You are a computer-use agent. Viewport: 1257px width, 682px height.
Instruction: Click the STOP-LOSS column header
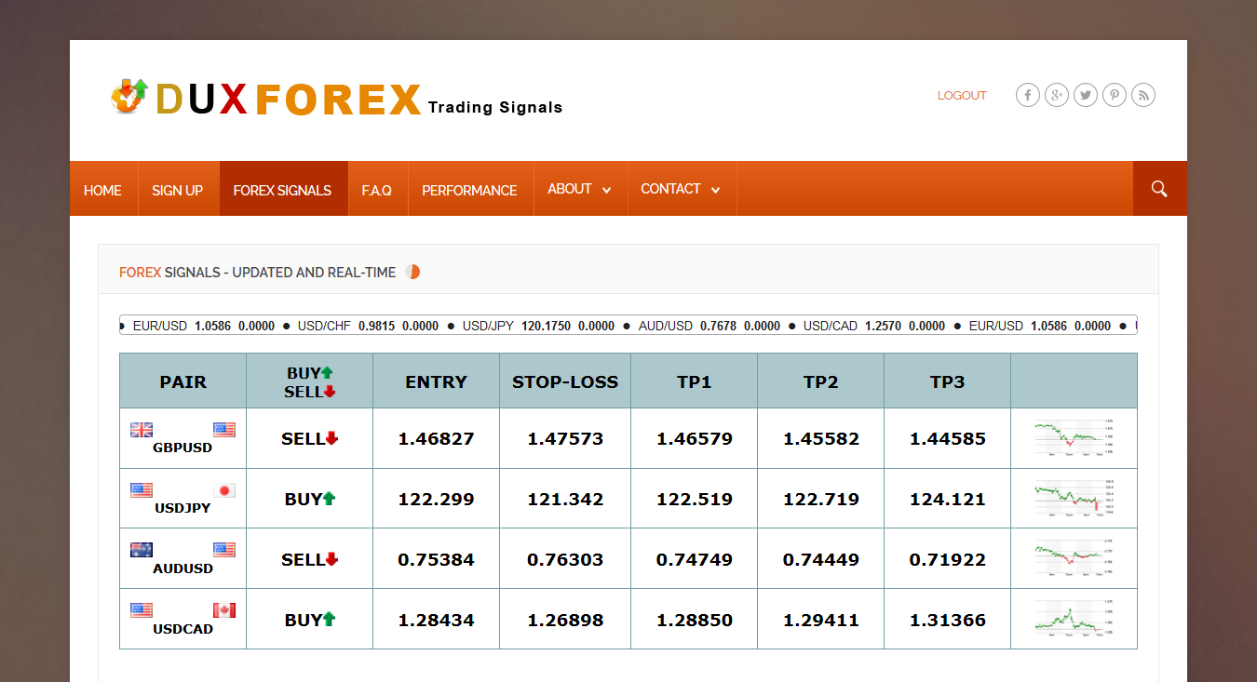coord(565,381)
